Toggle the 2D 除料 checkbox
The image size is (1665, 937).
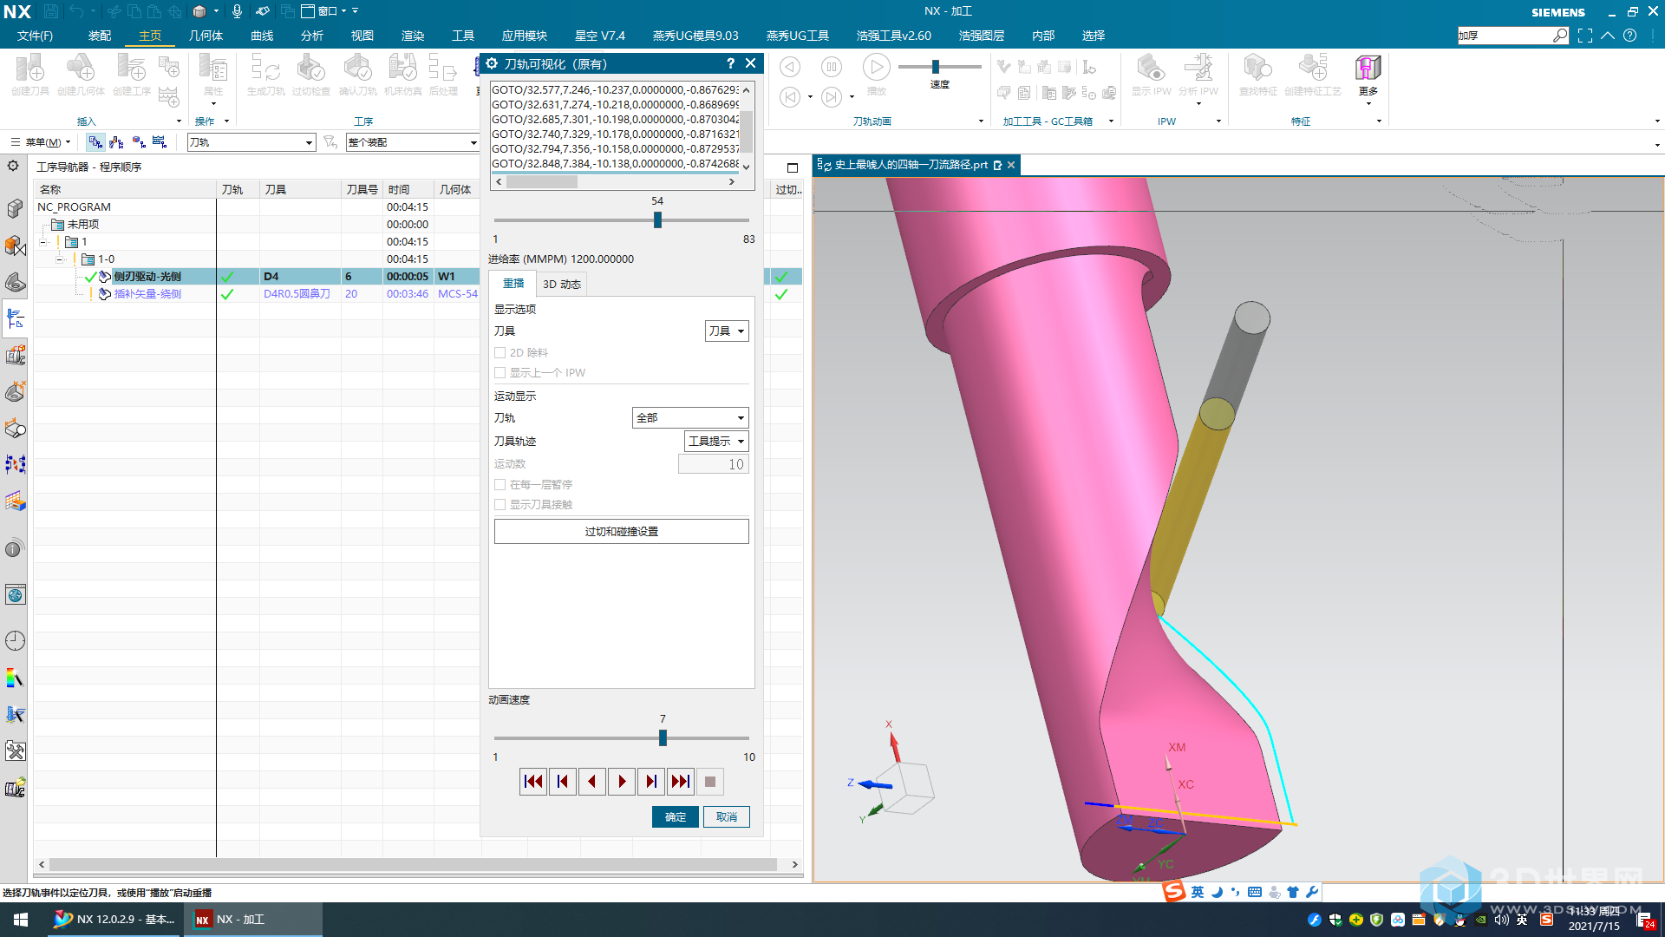[500, 352]
